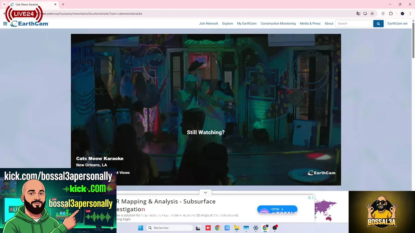Click the install app icon in address bar
The image size is (415, 233).
coord(365,14)
